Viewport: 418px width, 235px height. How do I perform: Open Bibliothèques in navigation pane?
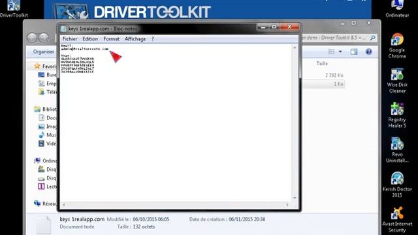[45, 109]
